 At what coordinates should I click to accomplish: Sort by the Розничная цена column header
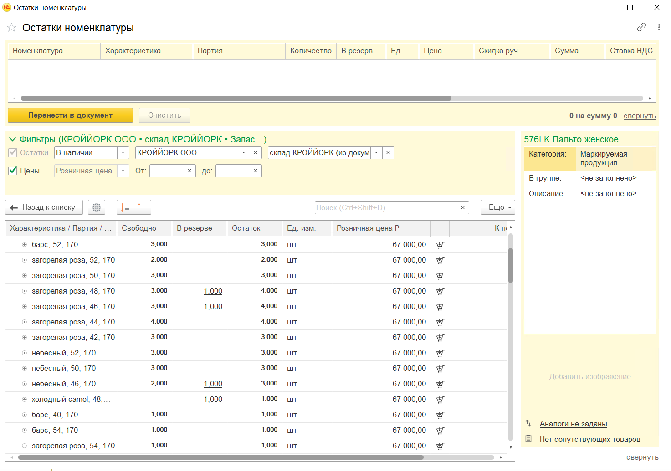(x=368, y=228)
